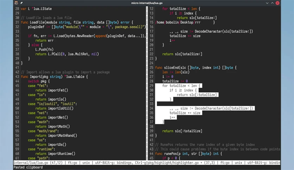Click the 'pluginDef := []byte' line
The height and width of the screenshot is (170, 294).
pyautogui.click(x=87, y=27)
